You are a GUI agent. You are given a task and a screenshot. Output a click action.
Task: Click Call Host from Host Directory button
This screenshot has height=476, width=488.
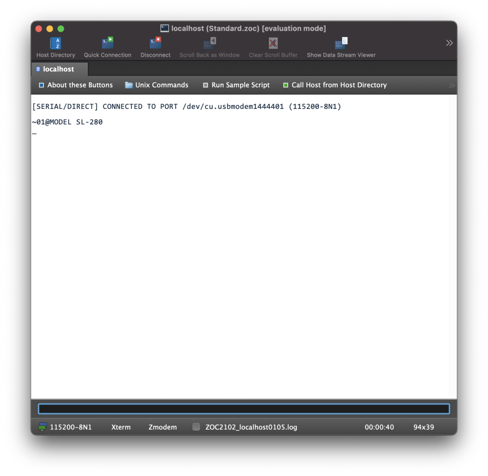click(335, 85)
